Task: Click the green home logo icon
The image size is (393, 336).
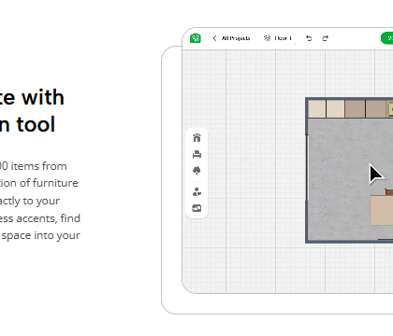Action: [196, 38]
